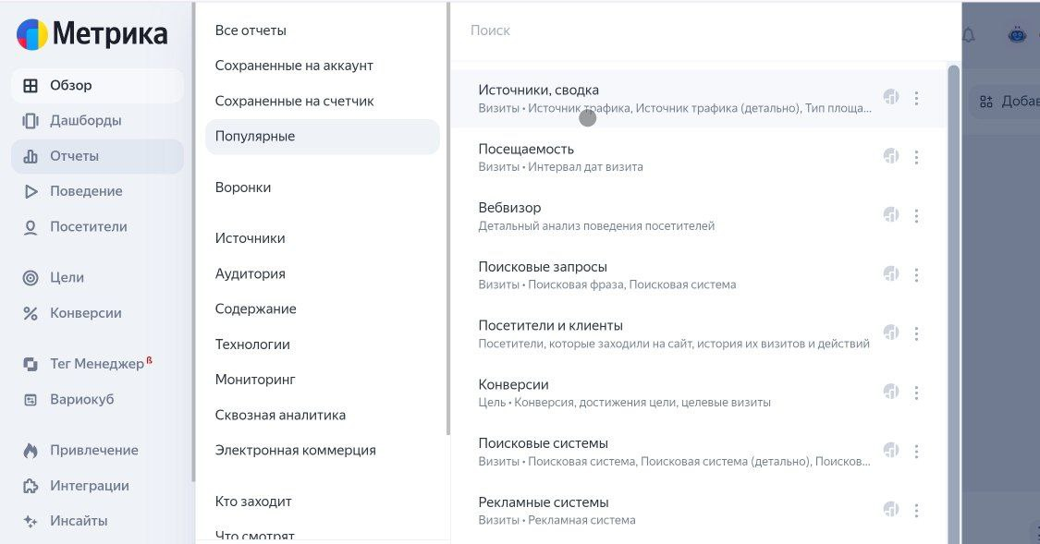Click chart icon beside Рекламные системы

tap(891, 510)
